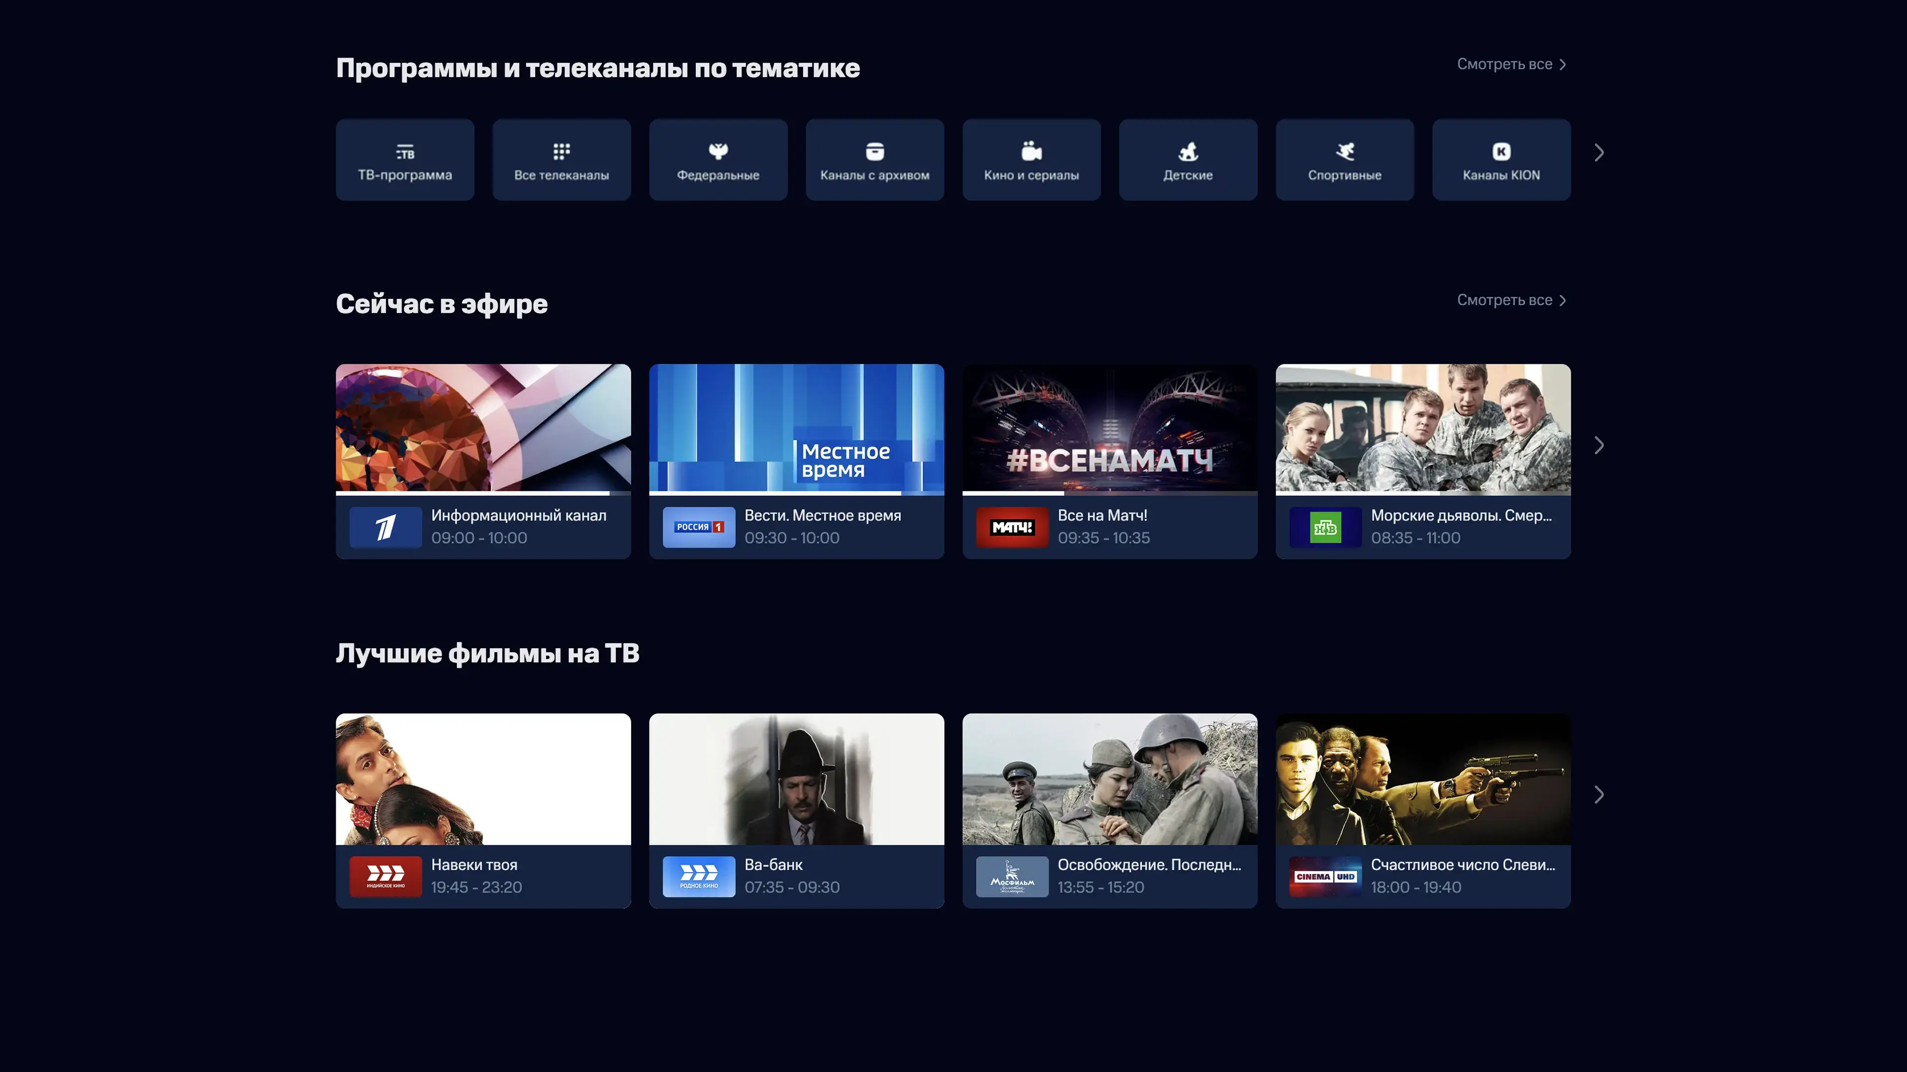The image size is (1907, 1072).
Task: Click progress bar on Информационный канал card
Action: (474, 493)
